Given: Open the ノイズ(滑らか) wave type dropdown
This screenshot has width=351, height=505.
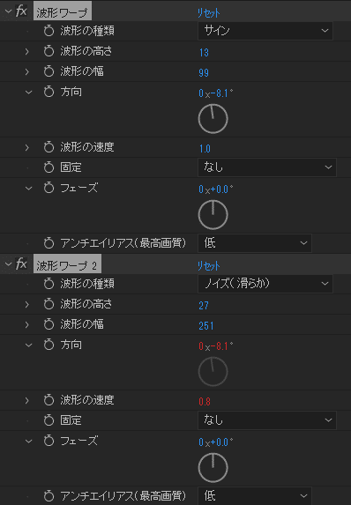Looking at the screenshot, I should click(x=265, y=284).
